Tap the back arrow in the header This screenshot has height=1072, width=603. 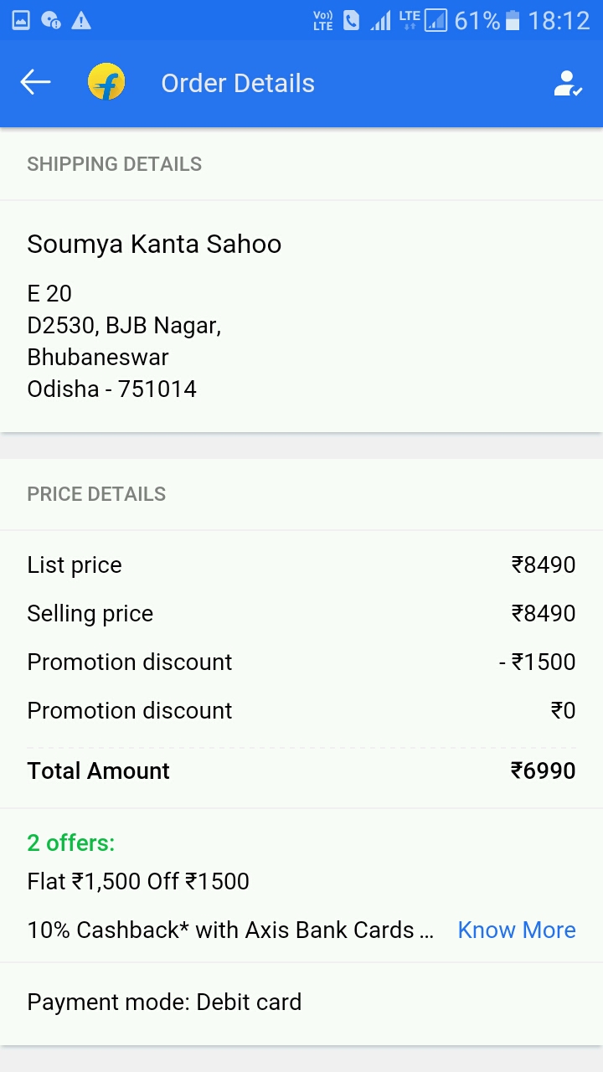point(35,82)
